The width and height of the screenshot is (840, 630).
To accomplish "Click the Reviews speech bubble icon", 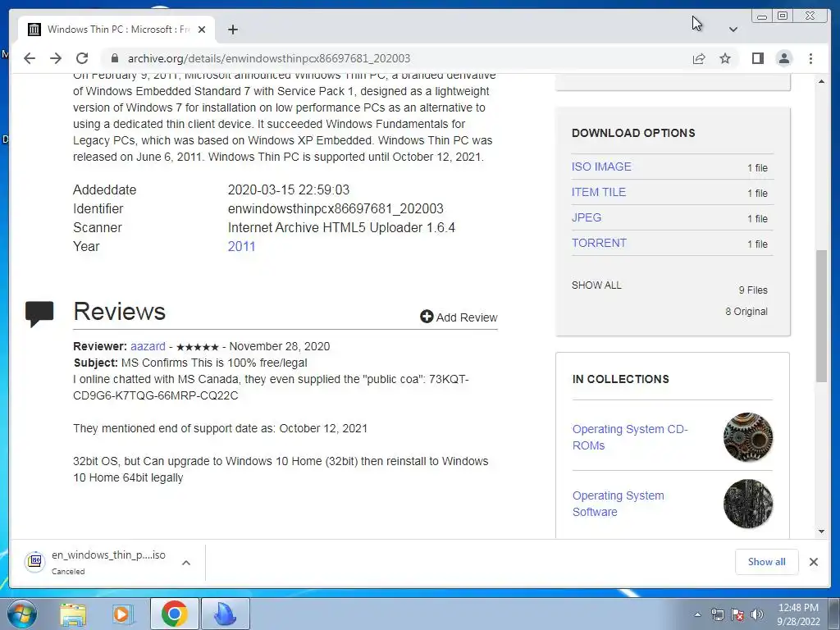I will pyautogui.click(x=39, y=313).
